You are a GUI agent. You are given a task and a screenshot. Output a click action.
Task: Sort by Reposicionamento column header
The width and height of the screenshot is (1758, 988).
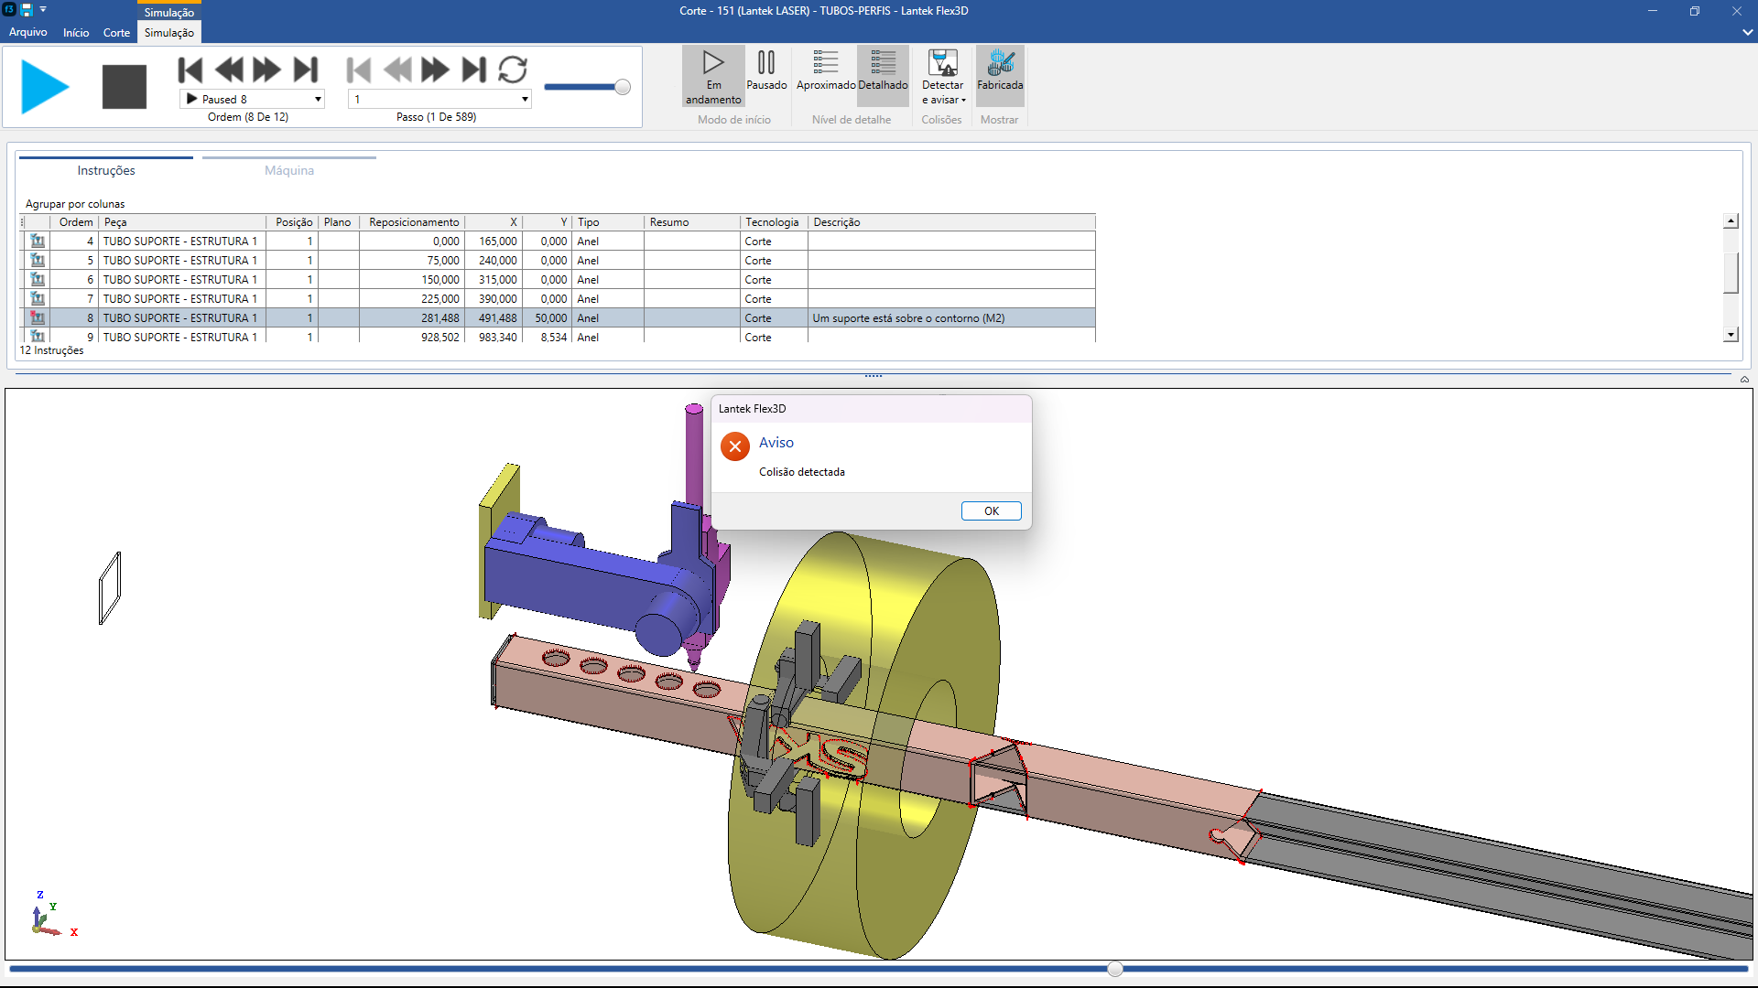point(413,222)
